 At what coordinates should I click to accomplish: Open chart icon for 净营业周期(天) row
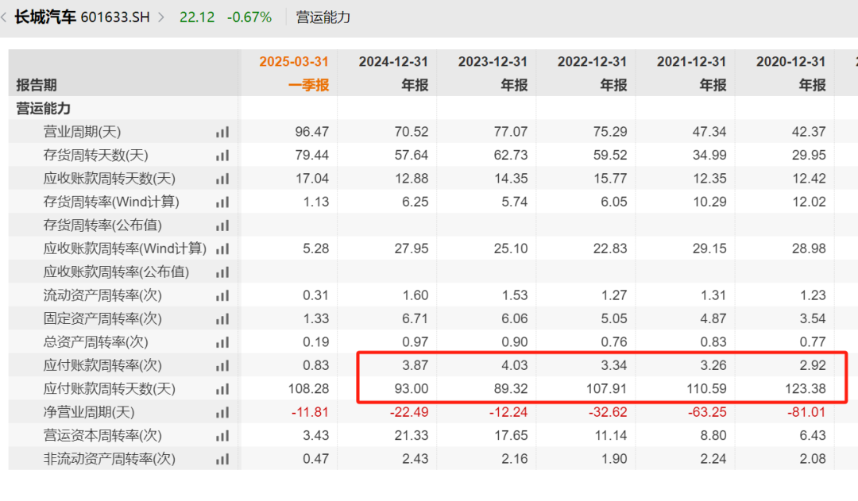(x=222, y=413)
